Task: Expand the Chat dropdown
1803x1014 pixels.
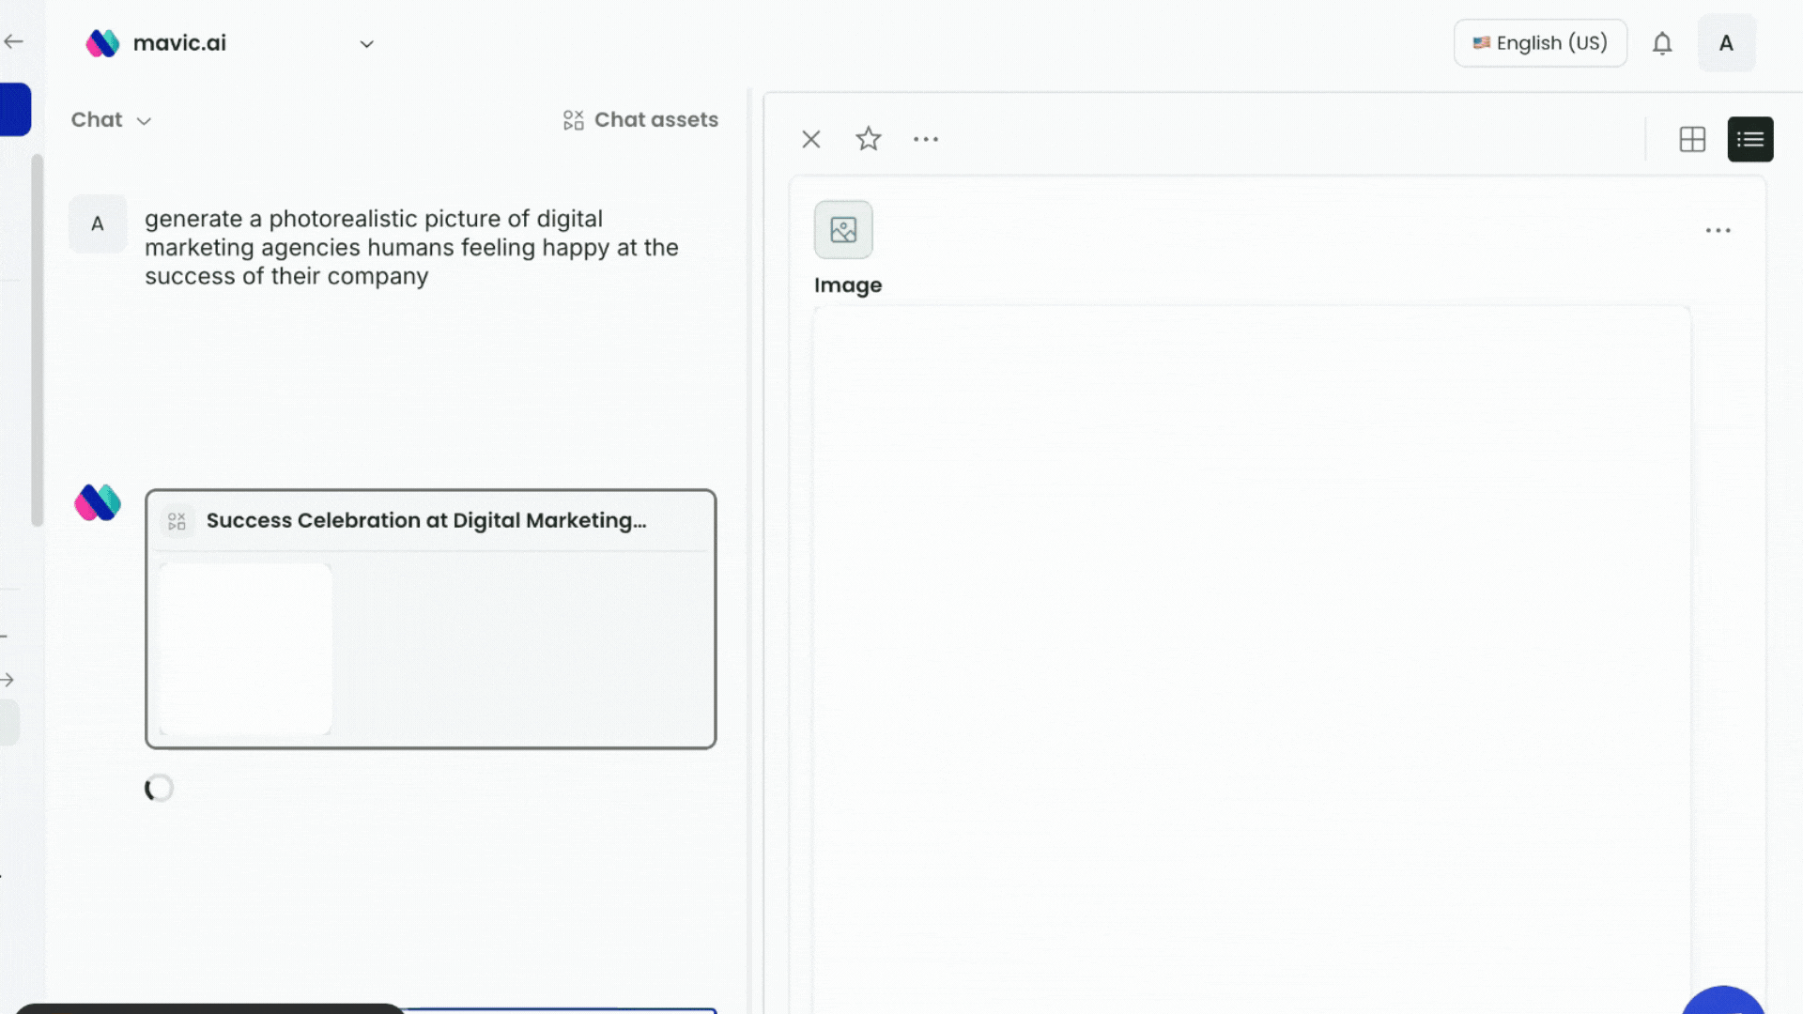Action: coord(111,120)
